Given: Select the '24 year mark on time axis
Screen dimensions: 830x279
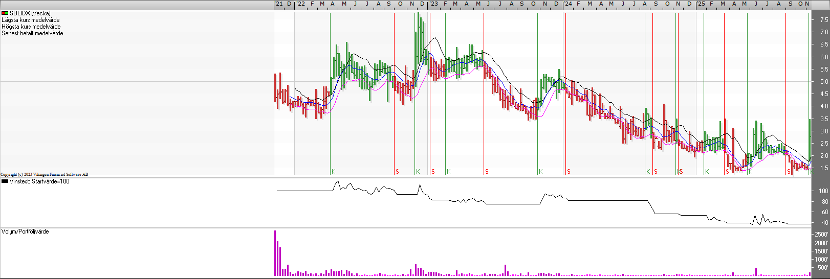Looking at the screenshot, I should click(568, 4).
